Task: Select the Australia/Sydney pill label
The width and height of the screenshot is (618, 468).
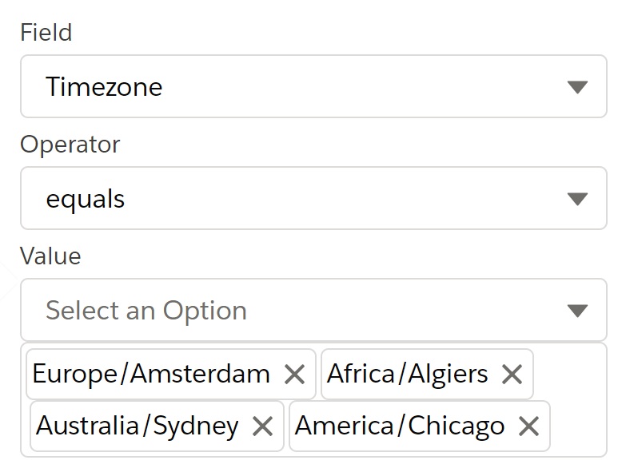Action: pos(138,426)
